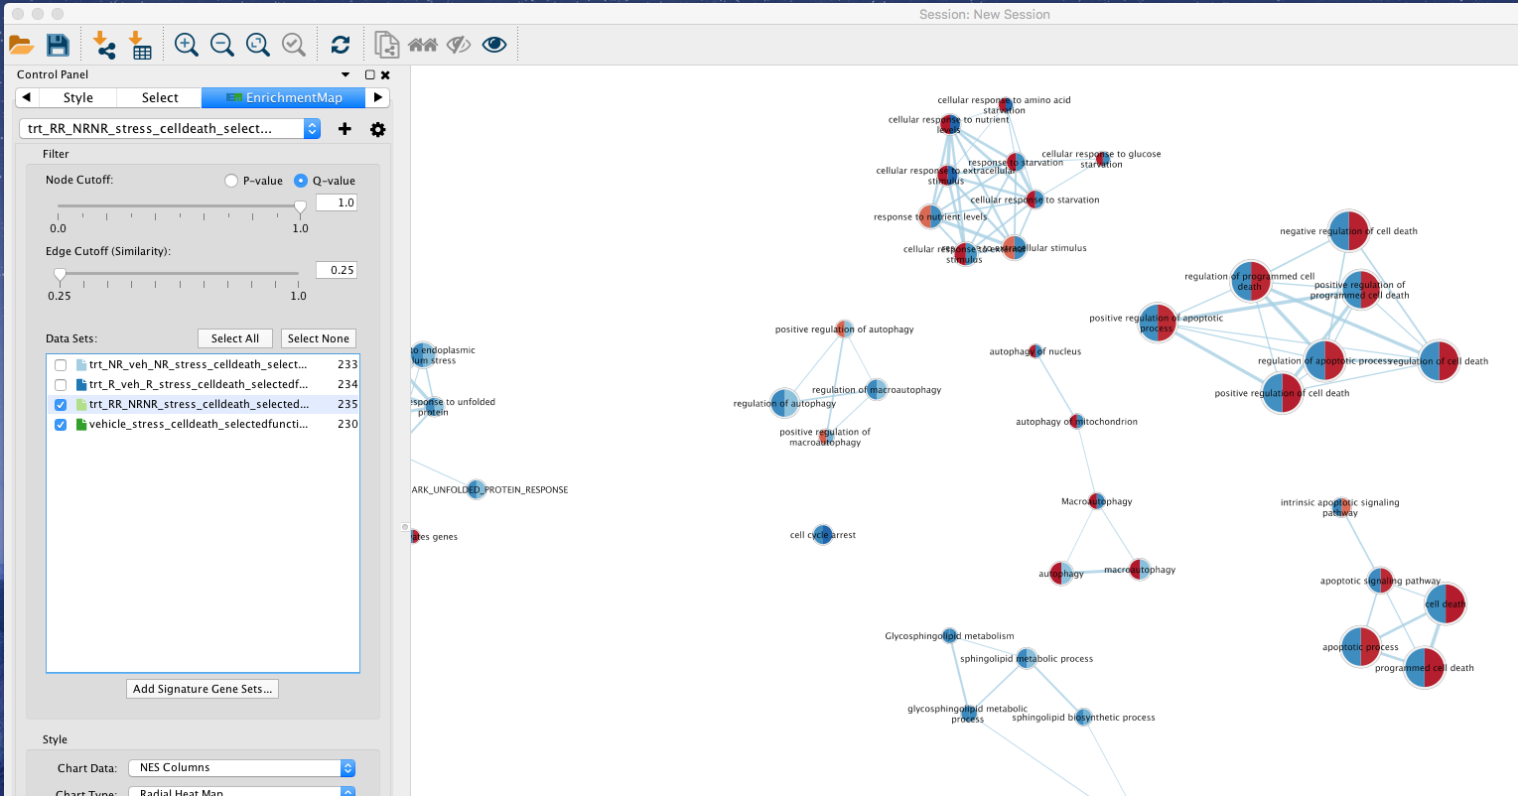Open a session file from the toolbar

click(21, 45)
